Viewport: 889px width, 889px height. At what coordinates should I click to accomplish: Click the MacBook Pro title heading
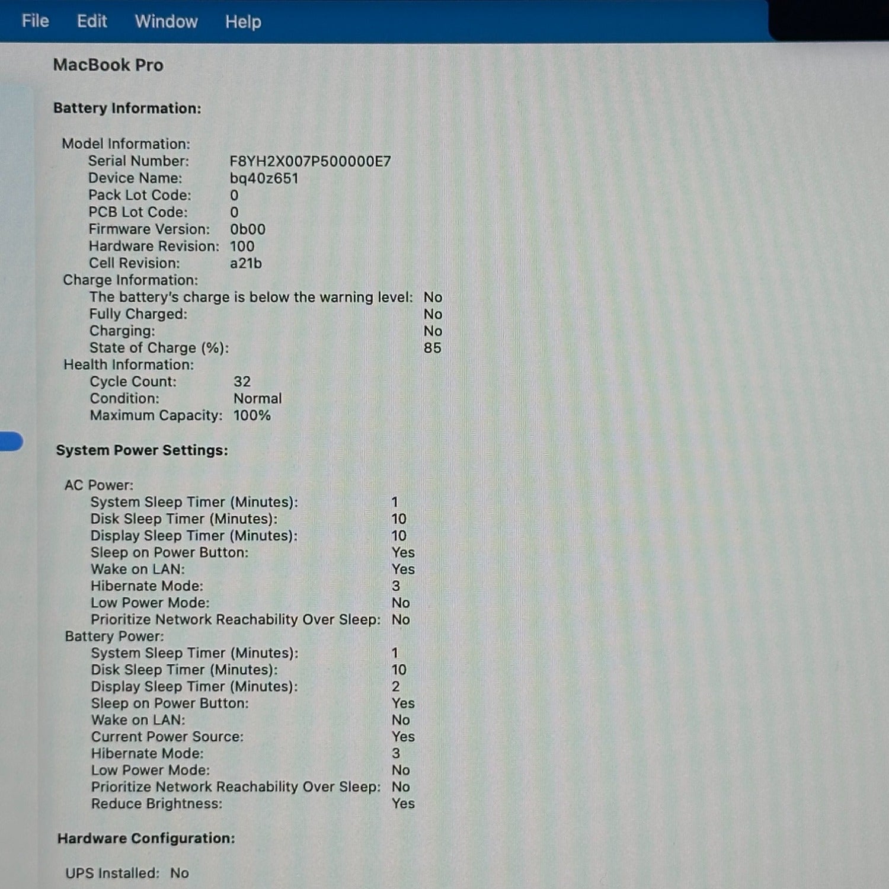108,65
